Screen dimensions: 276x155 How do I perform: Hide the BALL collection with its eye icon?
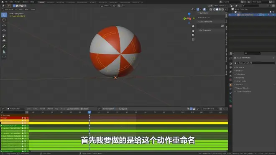click(273, 12)
